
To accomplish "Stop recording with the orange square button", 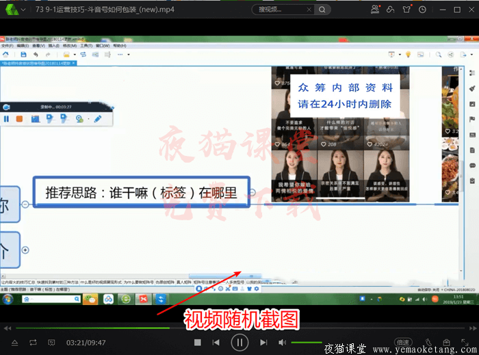I will click(x=19, y=119).
